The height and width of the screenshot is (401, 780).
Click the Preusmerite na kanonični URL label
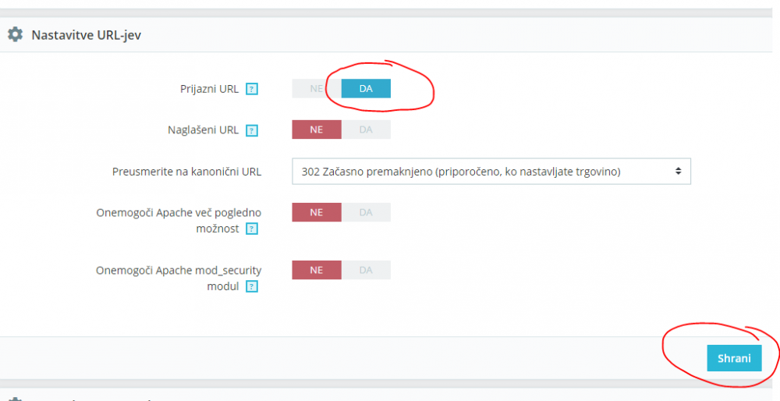pyautogui.click(x=186, y=171)
